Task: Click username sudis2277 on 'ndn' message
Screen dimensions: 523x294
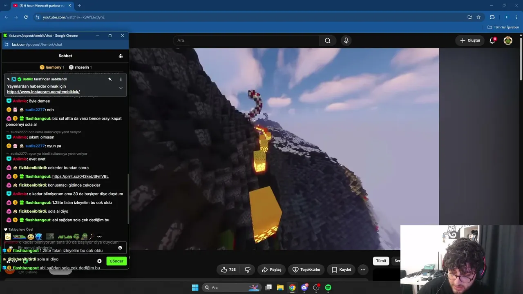Action: click(35, 110)
